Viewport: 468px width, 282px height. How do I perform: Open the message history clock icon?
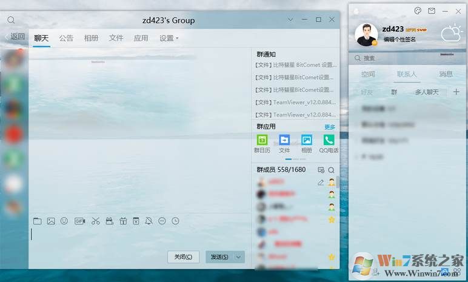click(x=176, y=221)
